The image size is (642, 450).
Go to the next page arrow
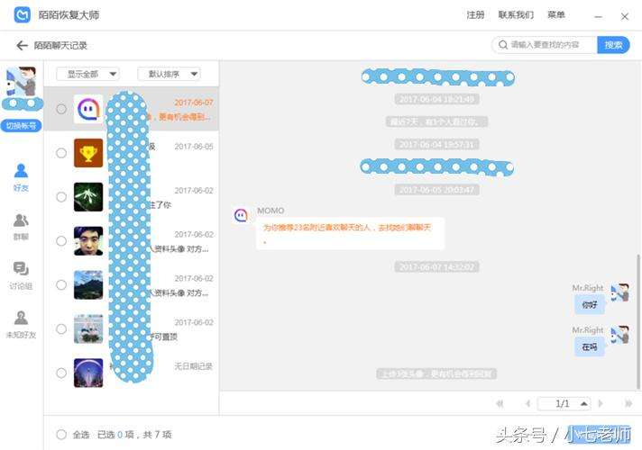pyautogui.click(x=601, y=404)
